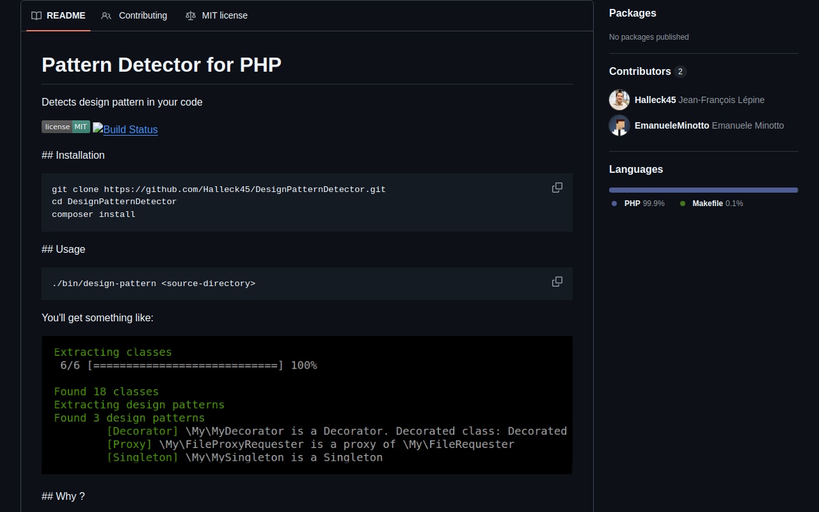Visit the Halleck45 username link
Viewport: 819px width, 512px height.
pyautogui.click(x=655, y=100)
